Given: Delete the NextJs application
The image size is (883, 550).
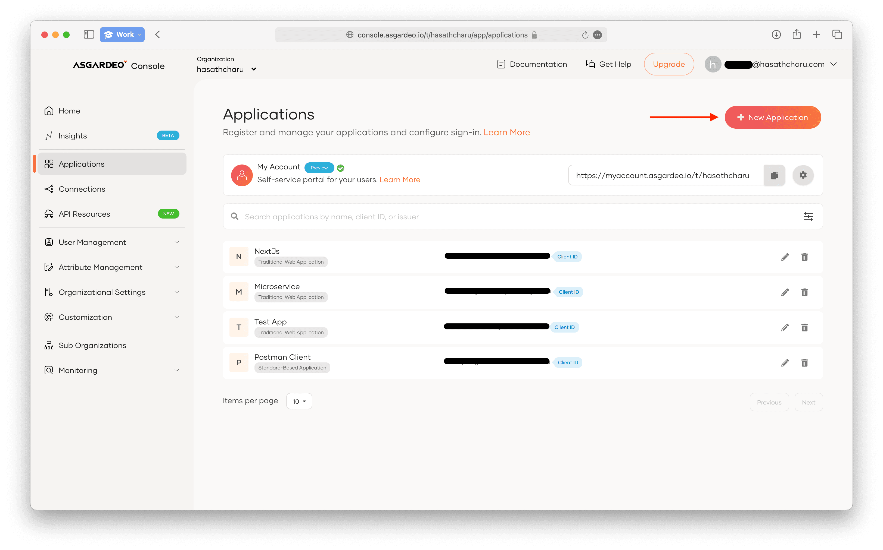Looking at the screenshot, I should [804, 257].
